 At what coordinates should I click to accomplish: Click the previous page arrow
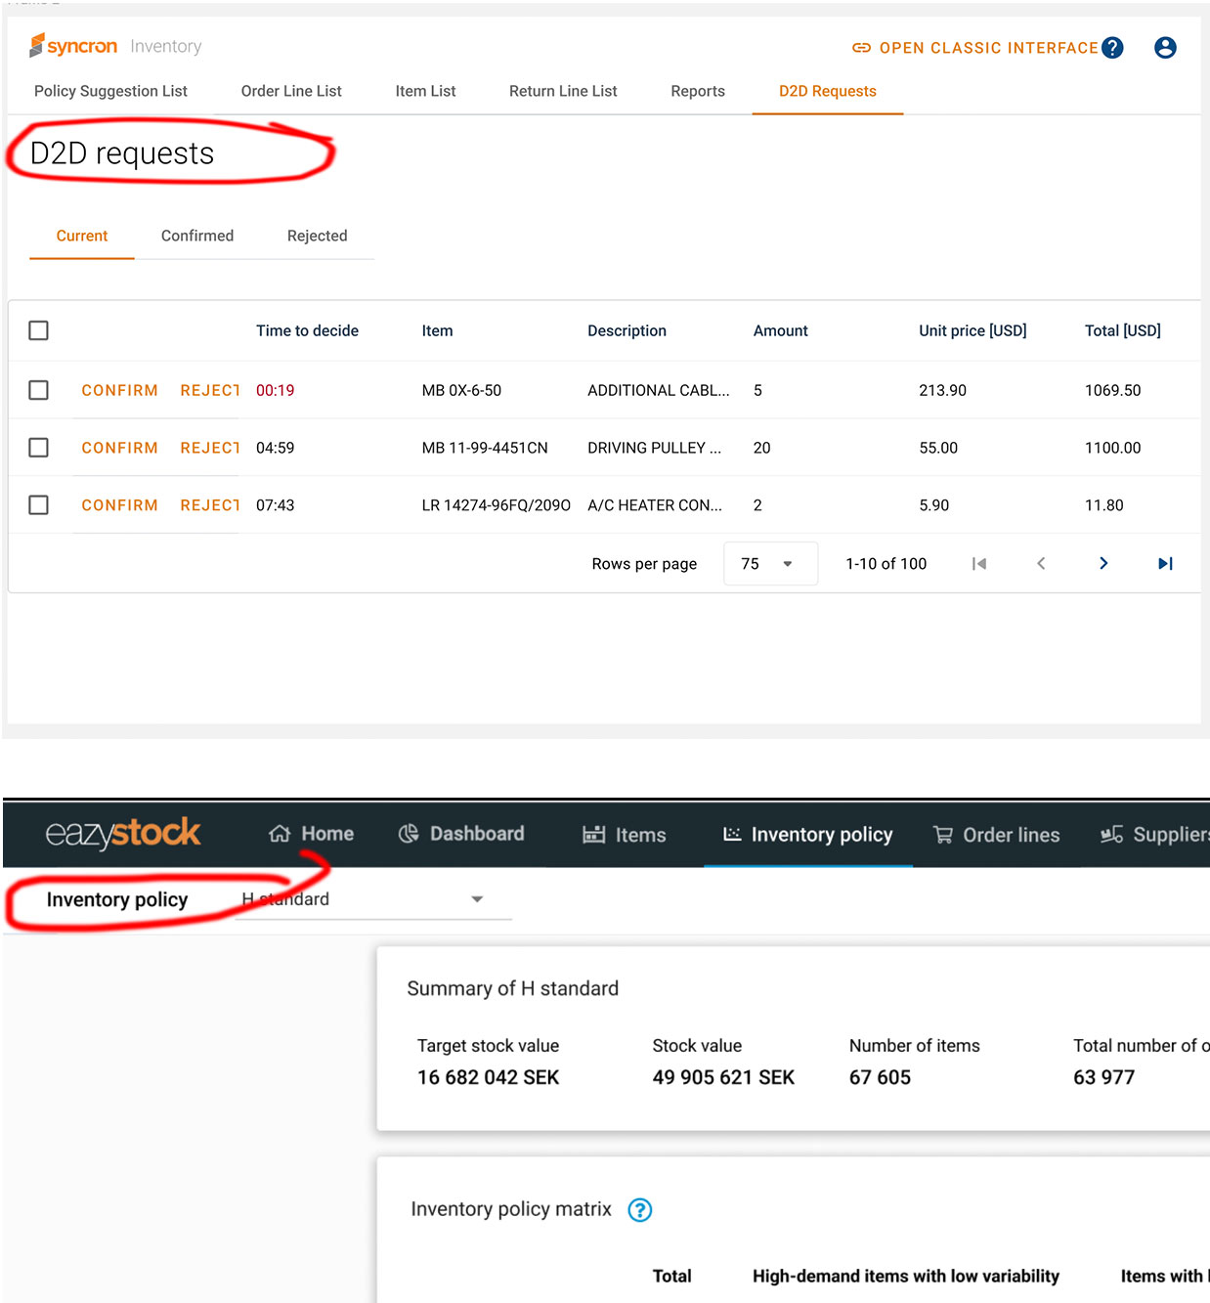[1041, 563]
